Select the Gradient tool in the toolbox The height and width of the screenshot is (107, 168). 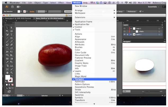click(x=11, y=59)
